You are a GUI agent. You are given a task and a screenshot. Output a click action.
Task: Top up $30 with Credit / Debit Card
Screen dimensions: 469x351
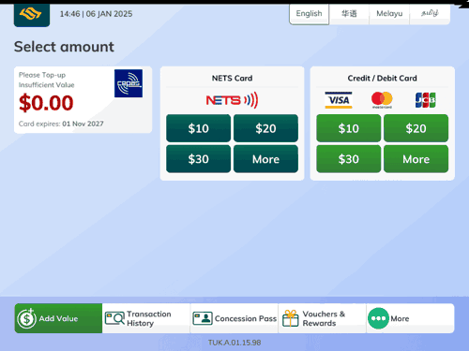(349, 159)
